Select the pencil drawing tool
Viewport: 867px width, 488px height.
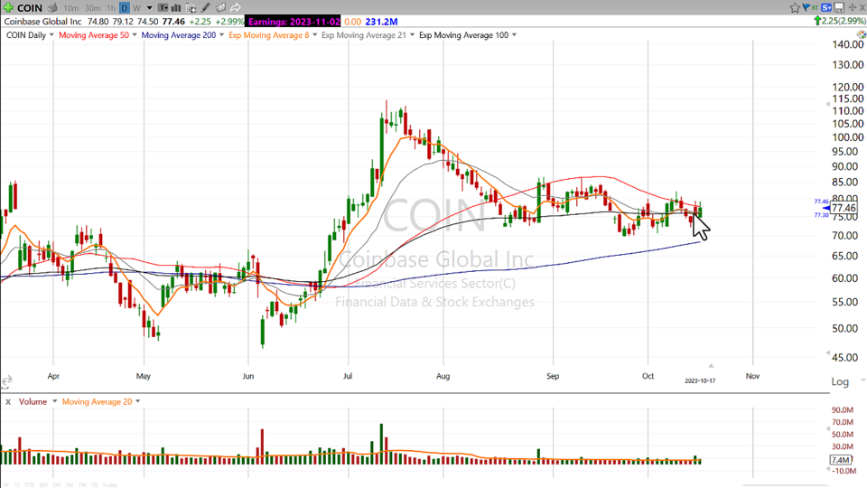[206, 8]
